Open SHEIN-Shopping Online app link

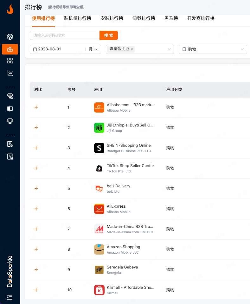point(129,146)
